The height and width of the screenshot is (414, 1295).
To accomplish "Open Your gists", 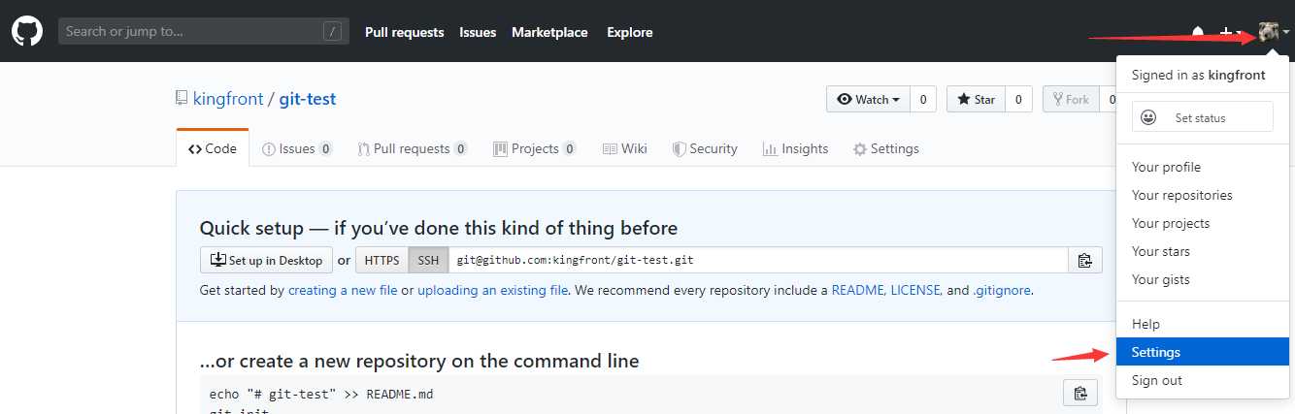I will (x=1203, y=279).
